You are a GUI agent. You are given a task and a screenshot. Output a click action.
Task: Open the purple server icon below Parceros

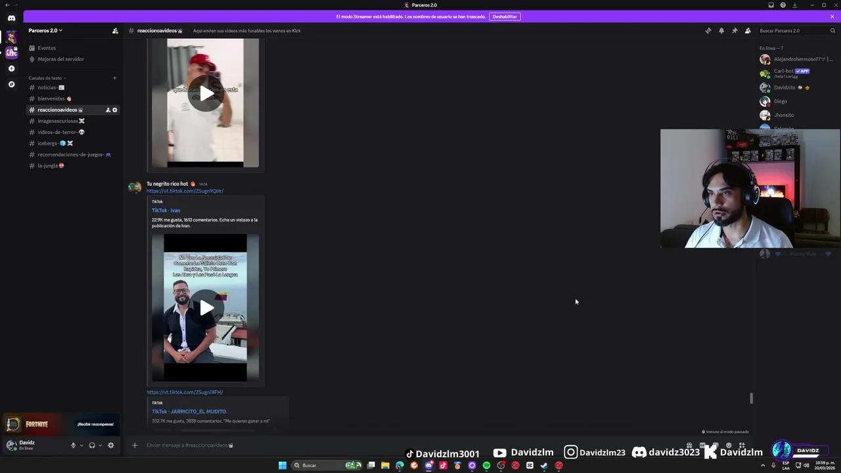(x=11, y=53)
